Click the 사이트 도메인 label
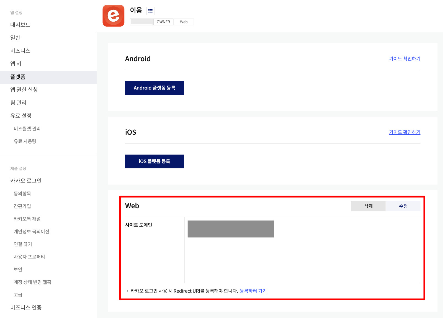 click(x=138, y=225)
